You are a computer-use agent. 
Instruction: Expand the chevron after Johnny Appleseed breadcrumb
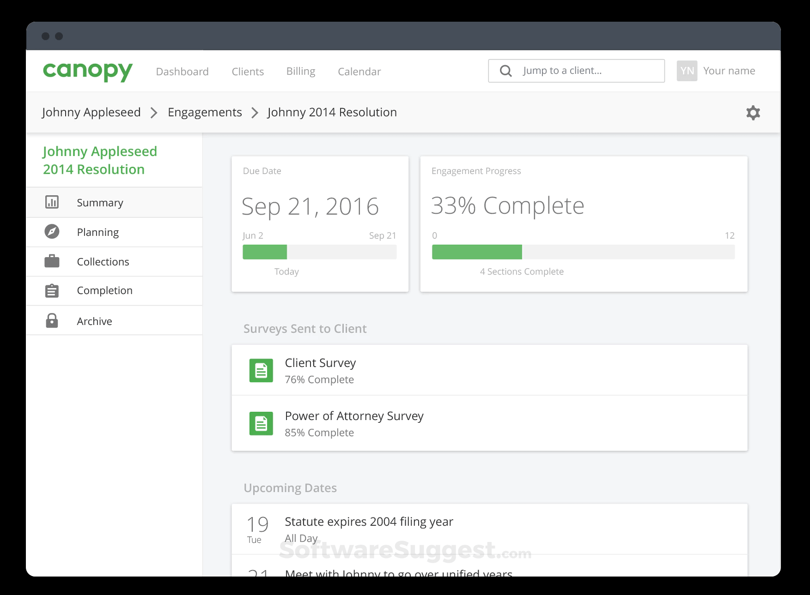pos(153,112)
